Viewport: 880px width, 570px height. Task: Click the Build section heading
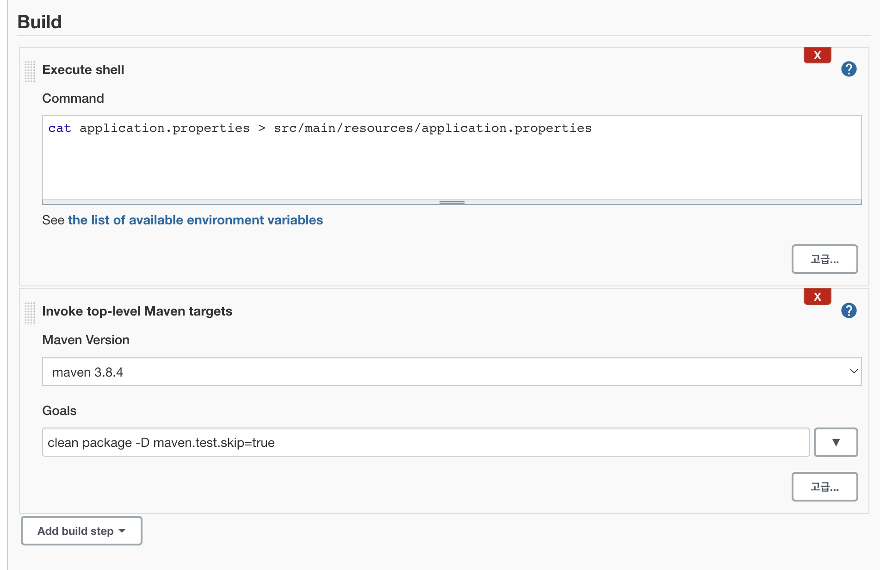click(40, 22)
